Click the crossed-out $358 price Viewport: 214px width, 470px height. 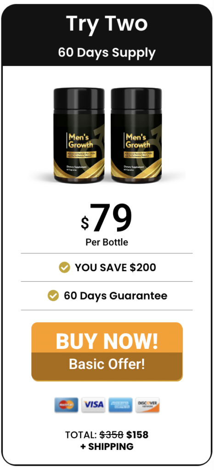[x=112, y=434]
